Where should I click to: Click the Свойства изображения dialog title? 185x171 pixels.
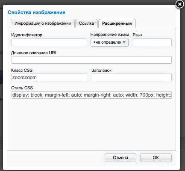click(x=36, y=12)
